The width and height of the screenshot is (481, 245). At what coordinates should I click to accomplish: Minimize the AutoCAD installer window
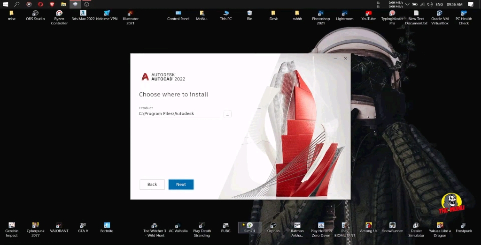click(x=335, y=58)
